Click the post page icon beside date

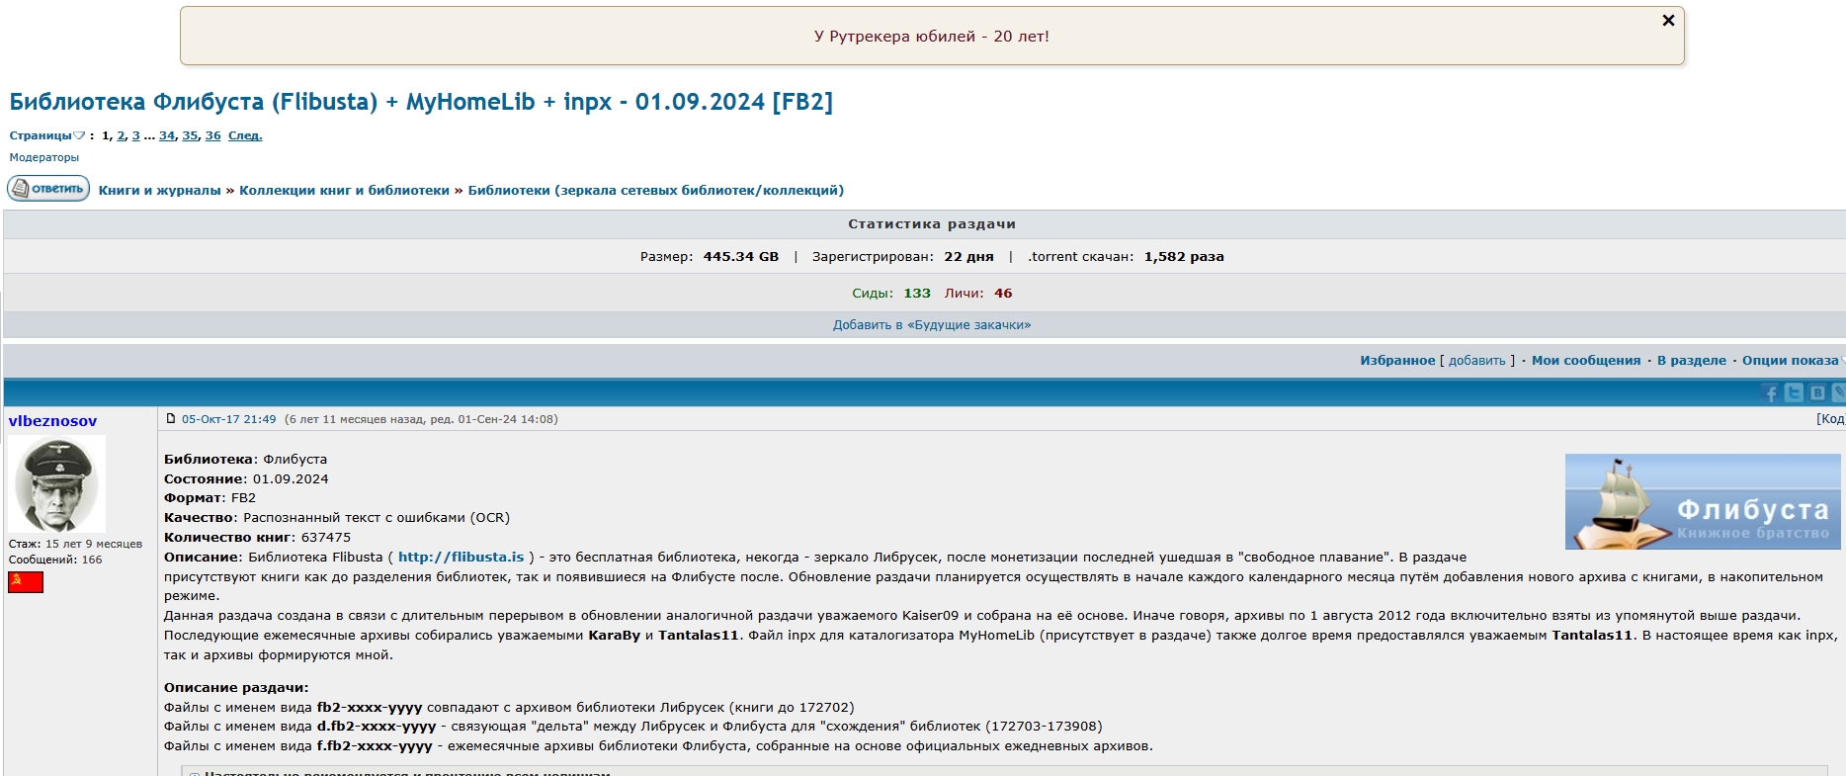(x=171, y=419)
